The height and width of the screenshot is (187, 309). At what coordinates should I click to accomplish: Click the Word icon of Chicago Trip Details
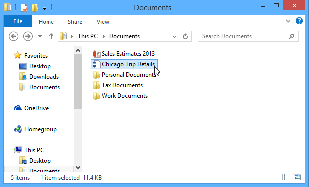97,64
